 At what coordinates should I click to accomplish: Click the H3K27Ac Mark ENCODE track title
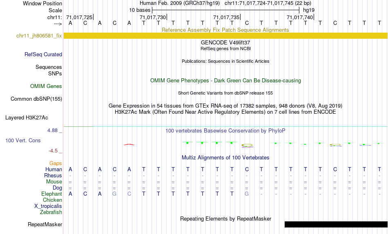225,112
